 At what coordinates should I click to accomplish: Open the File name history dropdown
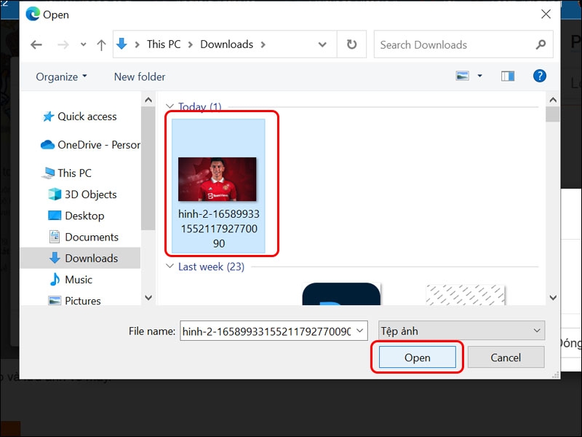pos(359,331)
